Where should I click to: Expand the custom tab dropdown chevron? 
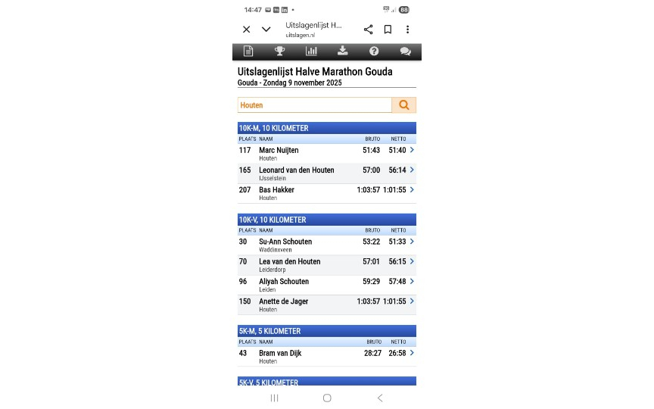coord(266,30)
